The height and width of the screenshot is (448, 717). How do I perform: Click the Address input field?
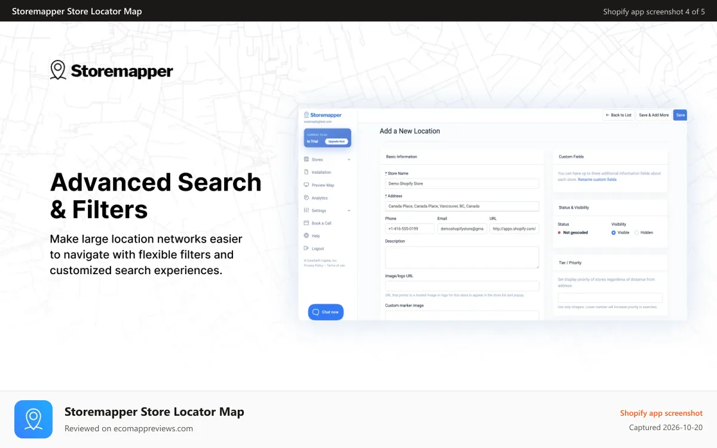pyautogui.click(x=462, y=206)
